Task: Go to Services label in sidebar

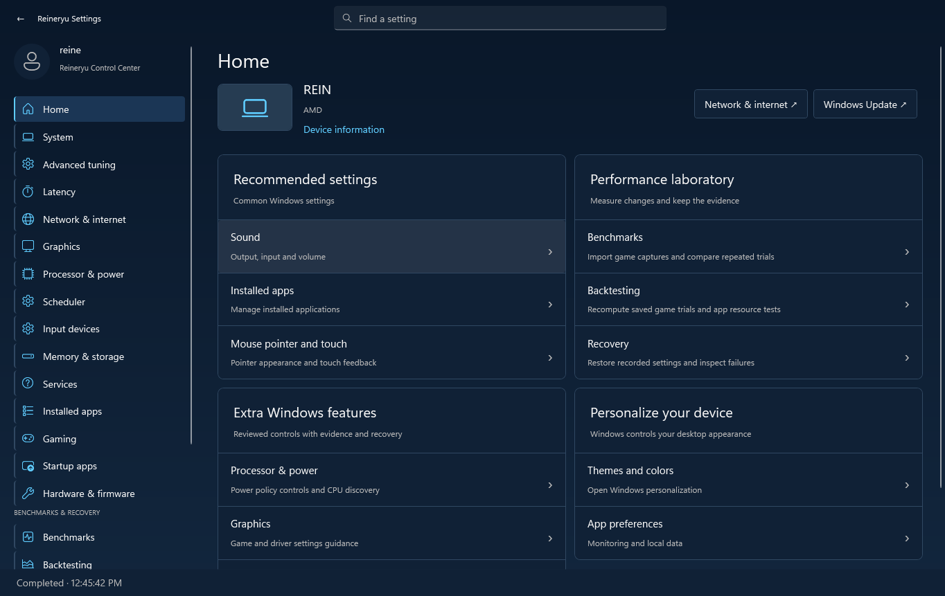Action: coord(60,384)
